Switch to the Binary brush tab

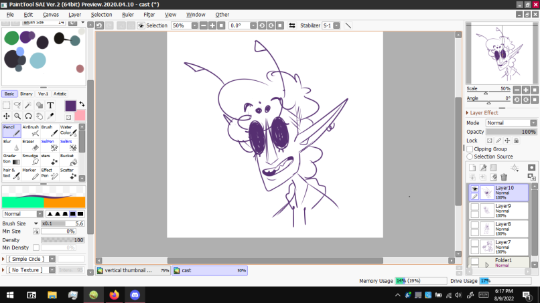coord(26,94)
